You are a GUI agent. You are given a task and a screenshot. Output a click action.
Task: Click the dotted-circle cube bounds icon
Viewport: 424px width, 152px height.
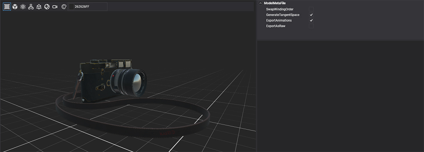click(x=23, y=7)
